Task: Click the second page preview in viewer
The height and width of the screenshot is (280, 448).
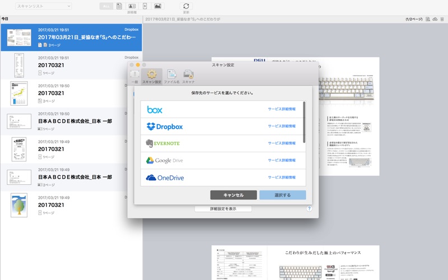Action: pos(296,263)
